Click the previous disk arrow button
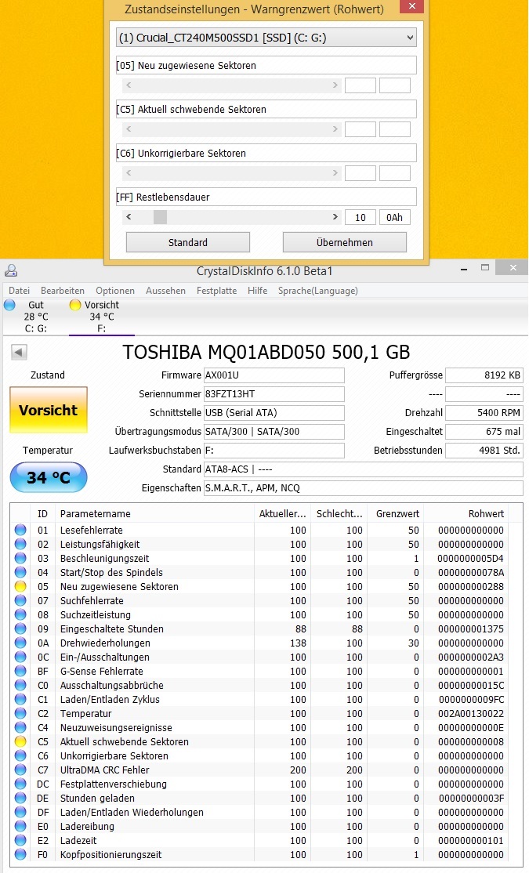Viewport: 529px width, 873px height. tap(19, 352)
